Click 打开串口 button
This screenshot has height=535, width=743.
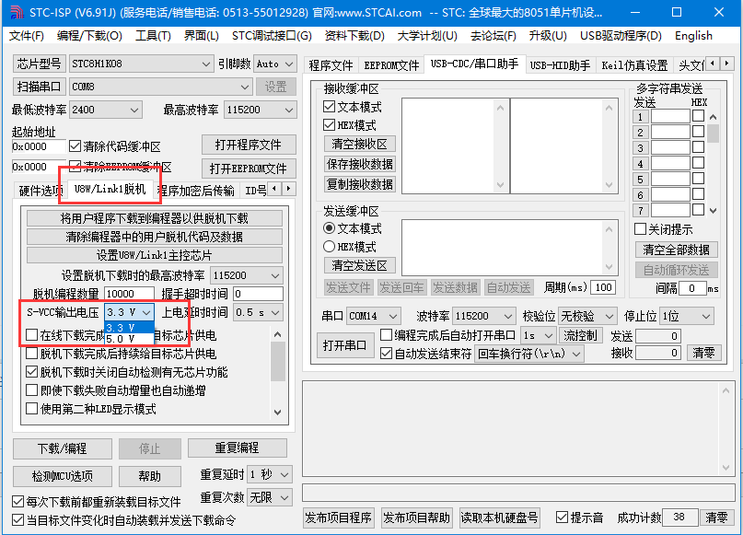pyautogui.click(x=344, y=345)
